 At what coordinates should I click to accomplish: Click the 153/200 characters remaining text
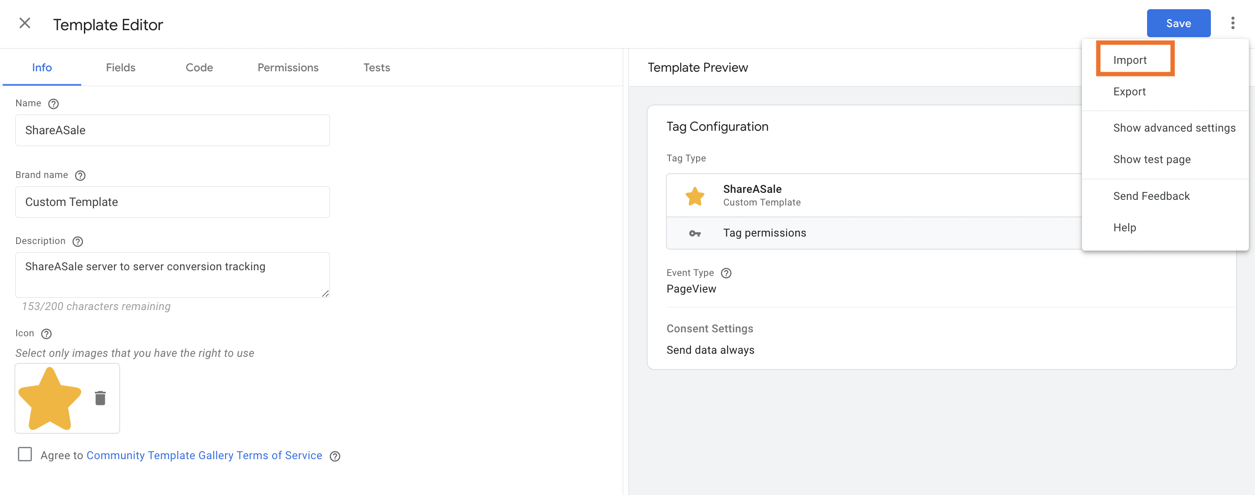96,307
